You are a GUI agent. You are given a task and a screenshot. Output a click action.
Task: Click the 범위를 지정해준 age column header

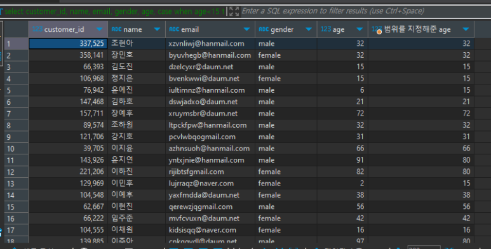421,29
